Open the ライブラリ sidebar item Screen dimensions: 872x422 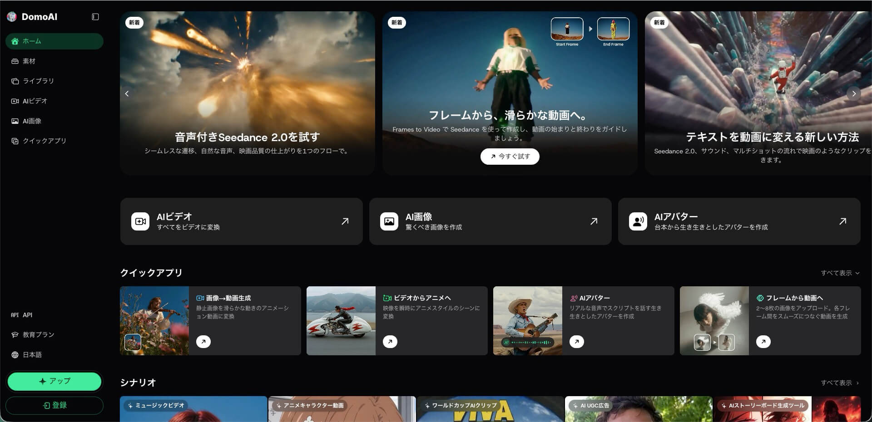click(54, 81)
